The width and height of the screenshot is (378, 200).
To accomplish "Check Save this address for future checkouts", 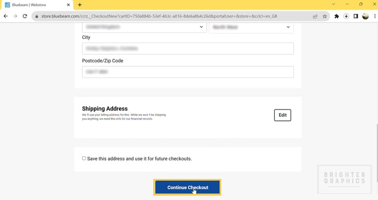I will 84,158.
